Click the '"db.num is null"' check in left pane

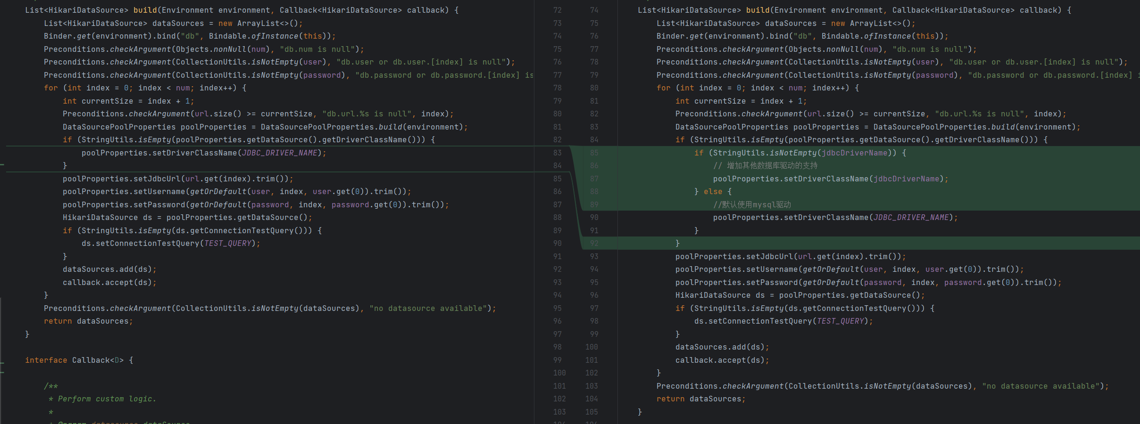pyautogui.click(x=204, y=49)
